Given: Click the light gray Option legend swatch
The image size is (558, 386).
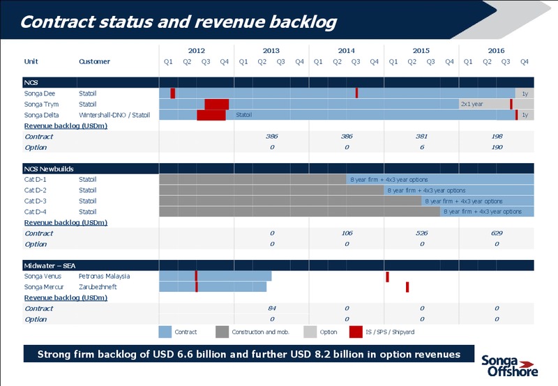Looking at the screenshot, I should 310,332.
